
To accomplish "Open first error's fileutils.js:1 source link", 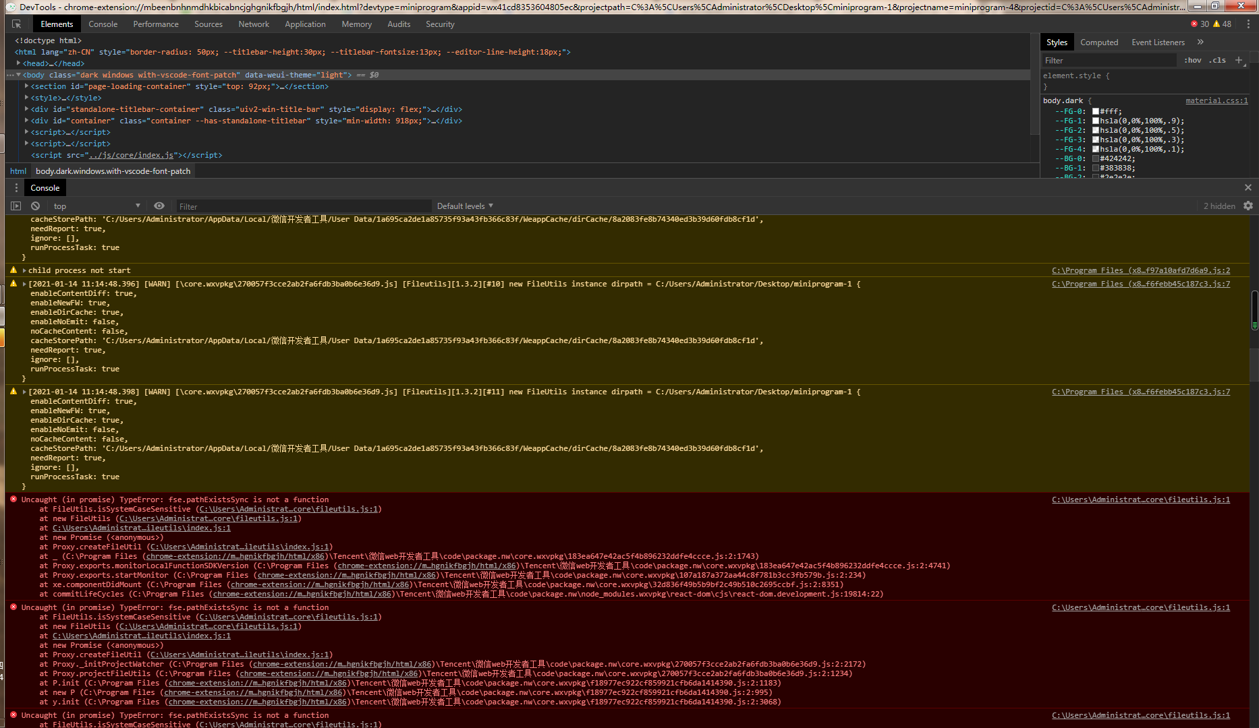I will click(1141, 499).
